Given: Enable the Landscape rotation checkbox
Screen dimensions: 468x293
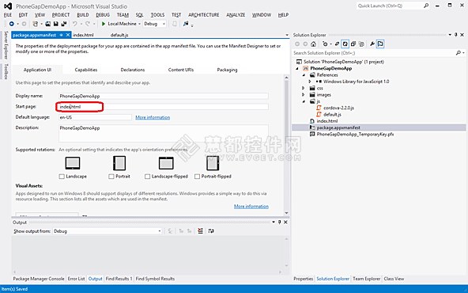Looking at the screenshot, I should tap(62, 177).
